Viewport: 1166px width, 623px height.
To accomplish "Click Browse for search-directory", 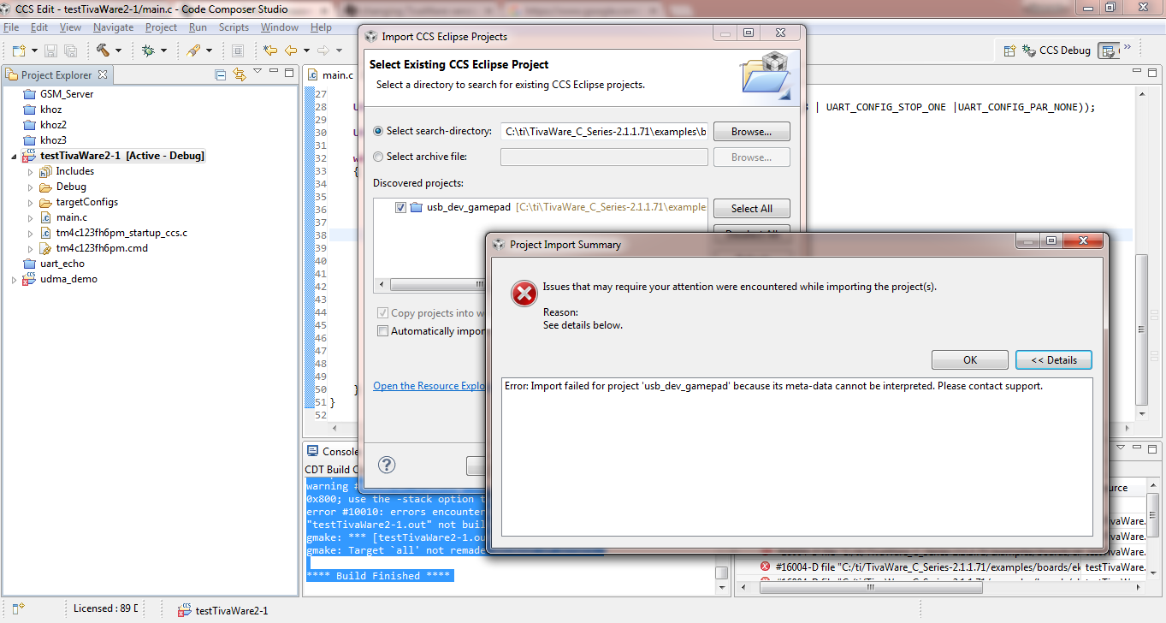I will click(752, 132).
